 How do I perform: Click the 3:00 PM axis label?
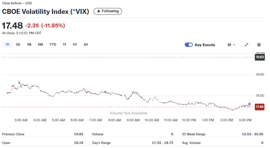click(245, 120)
